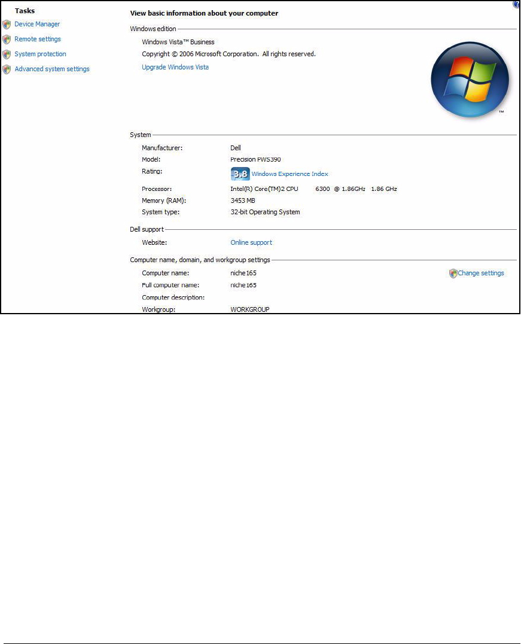This screenshot has height=644, width=521.
Task: Click the Tasks heading
Action: [x=25, y=11]
